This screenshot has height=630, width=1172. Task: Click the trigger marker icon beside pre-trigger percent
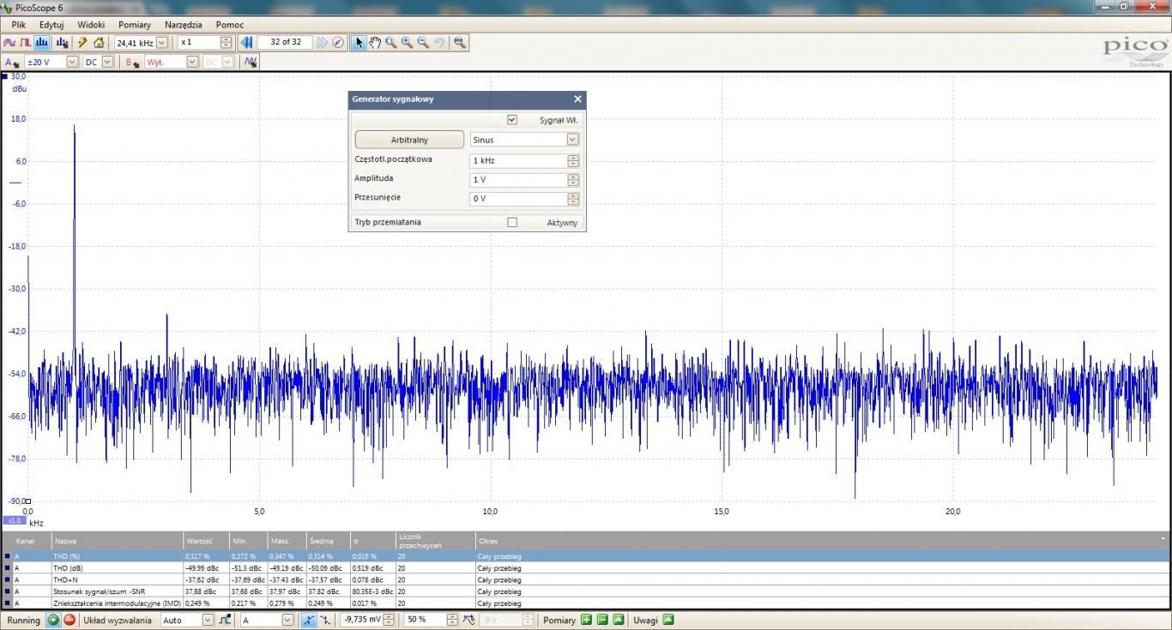(469, 620)
